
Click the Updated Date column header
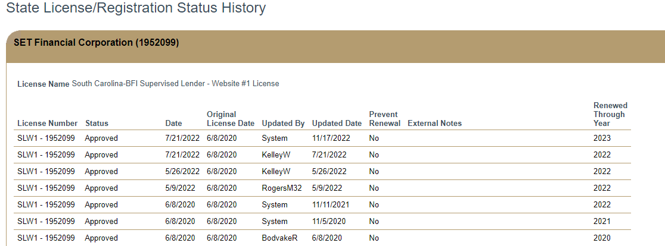[337, 124]
